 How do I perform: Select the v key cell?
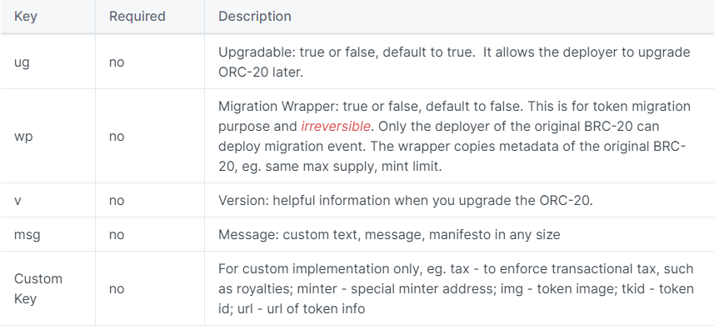(17, 201)
